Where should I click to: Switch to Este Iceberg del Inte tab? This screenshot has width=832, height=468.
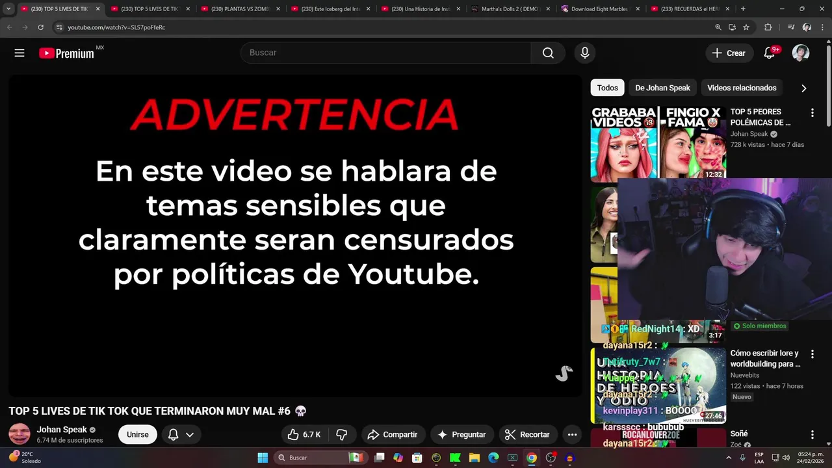(330, 9)
